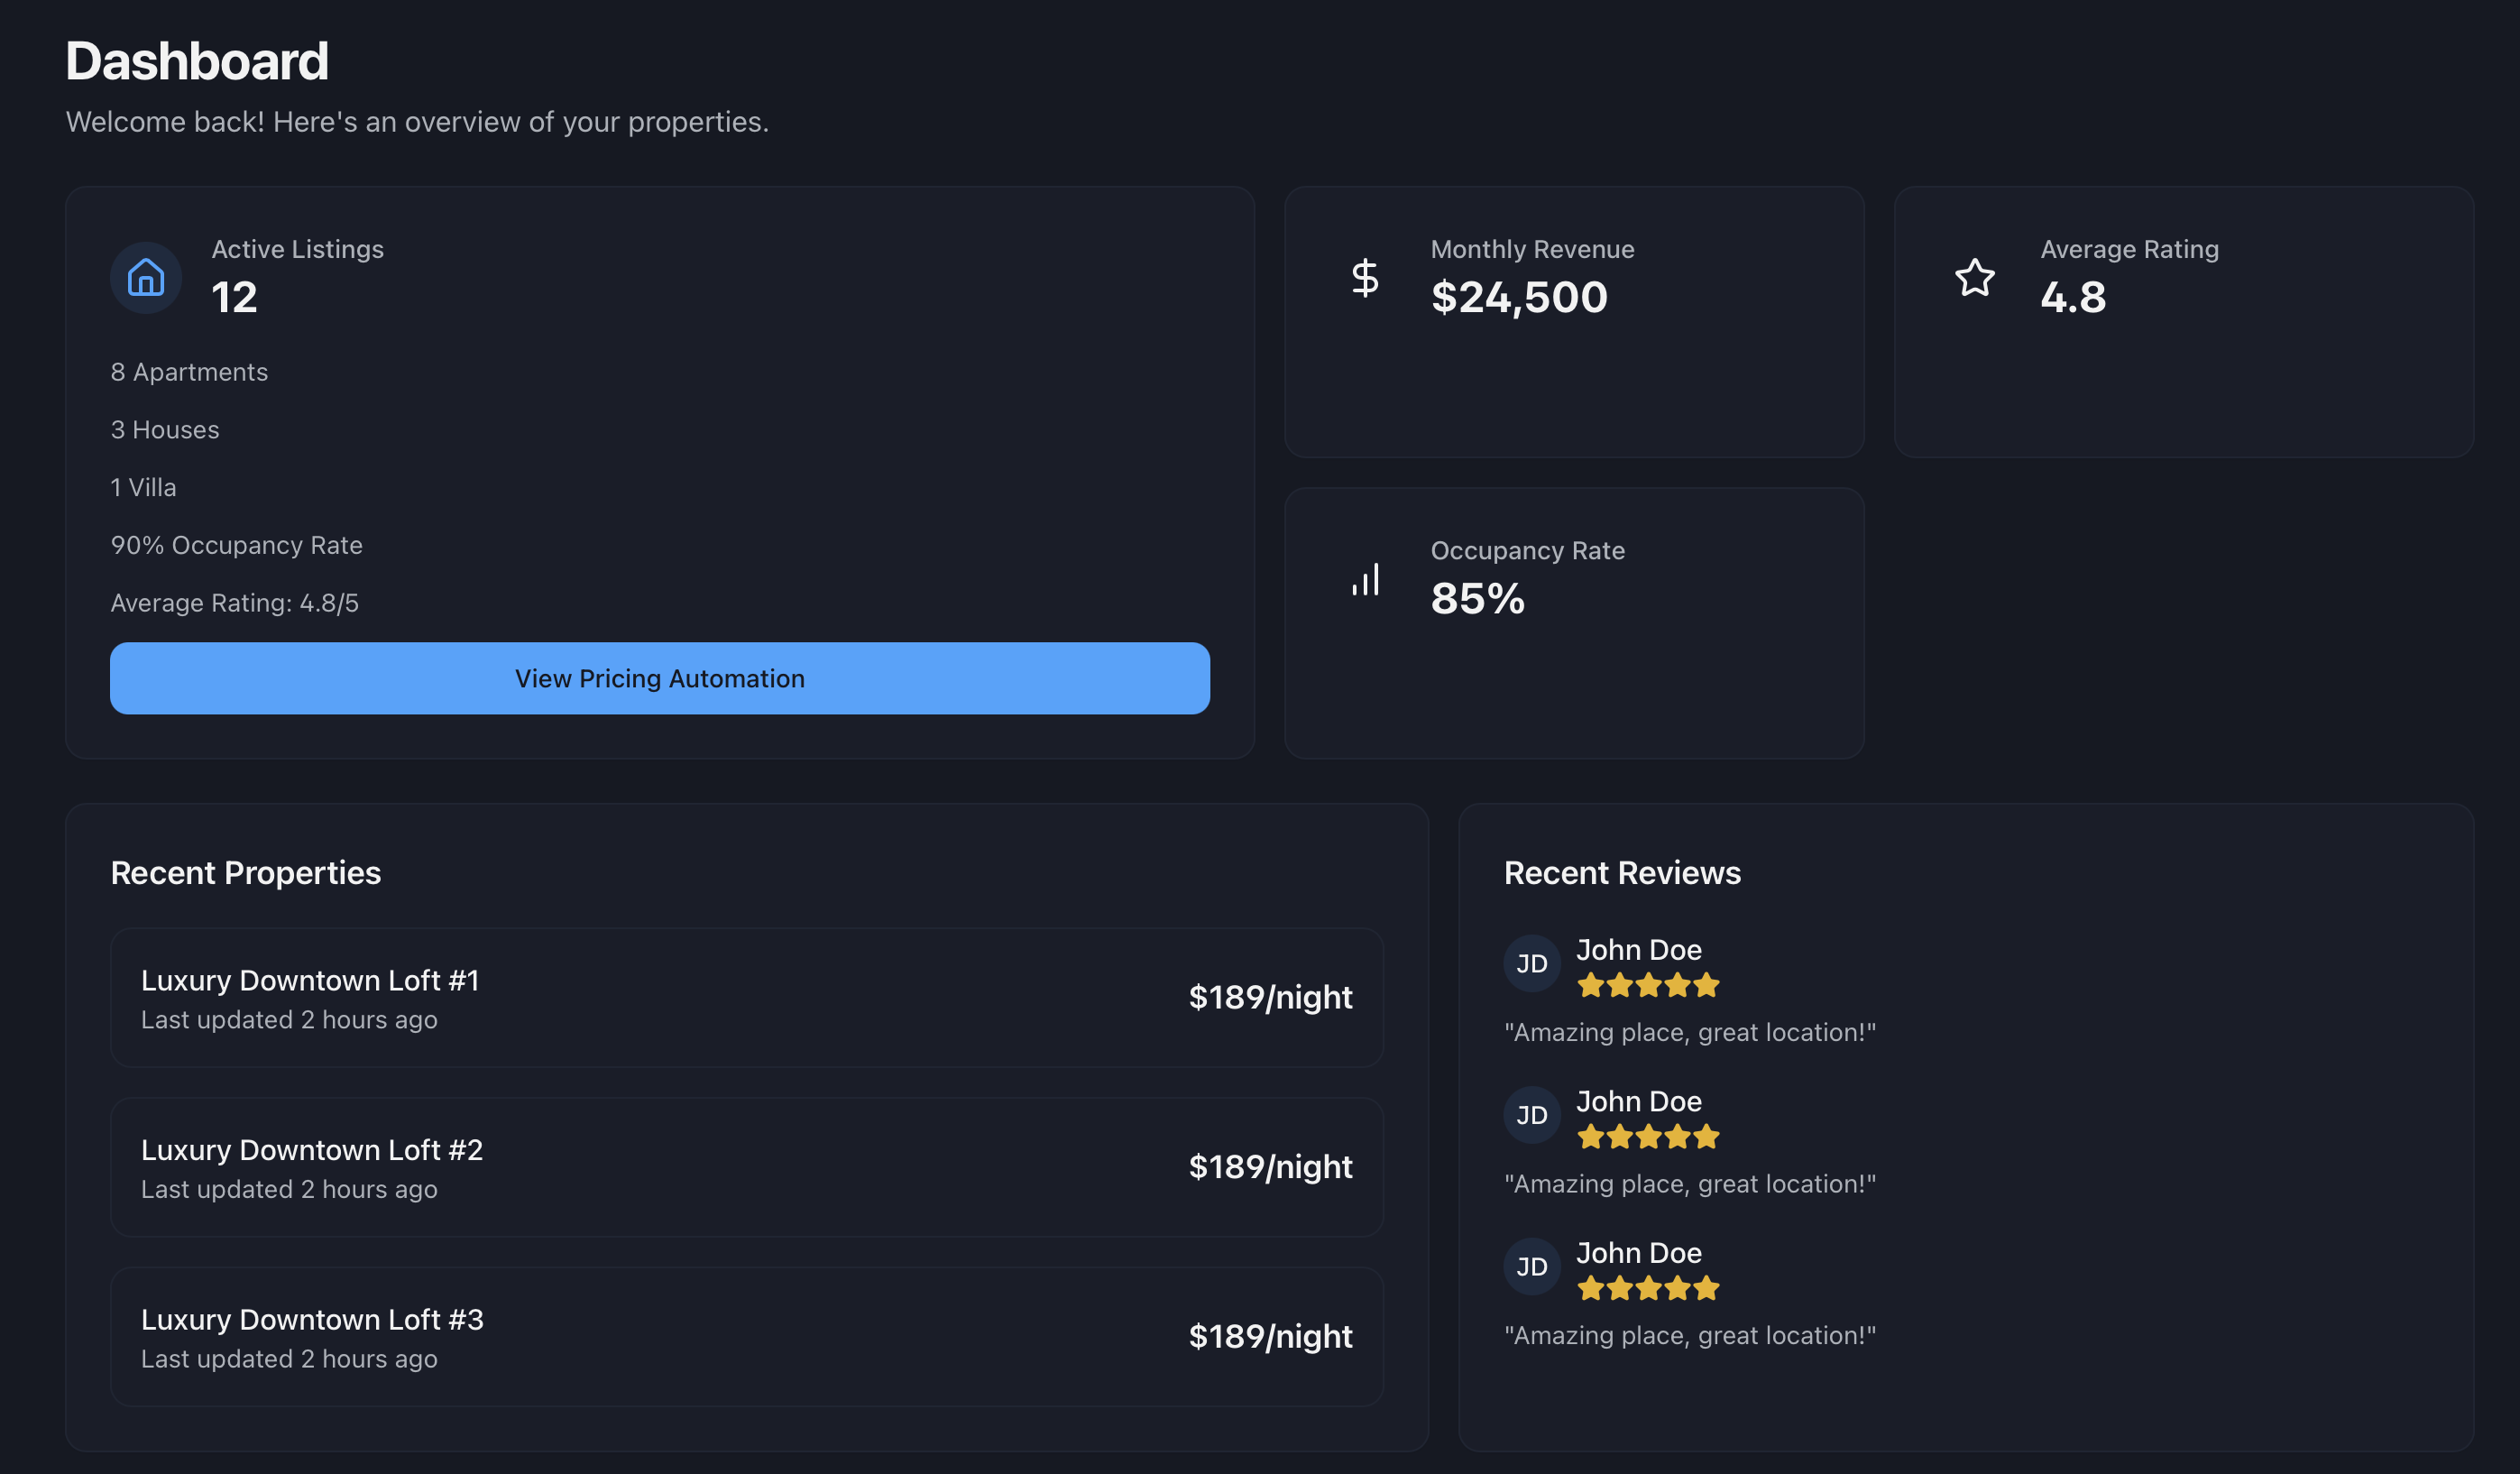Select the Luxury Downtown Loft #3 row
Image resolution: width=2520 pixels, height=1474 pixels.
point(746,1336)
